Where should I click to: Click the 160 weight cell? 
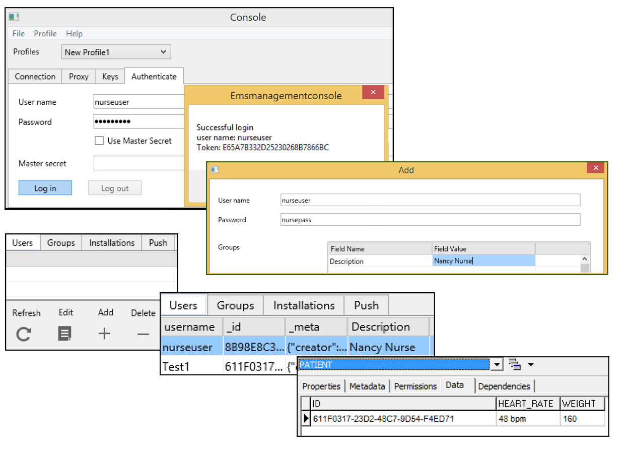(x=582, y=418)
